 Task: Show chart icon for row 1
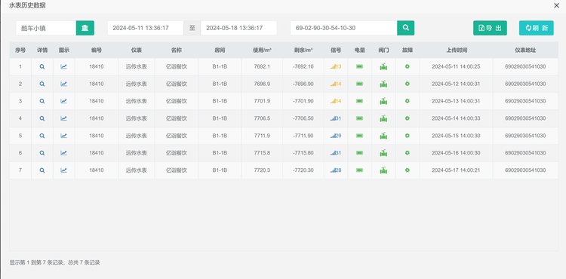[63, 66]
